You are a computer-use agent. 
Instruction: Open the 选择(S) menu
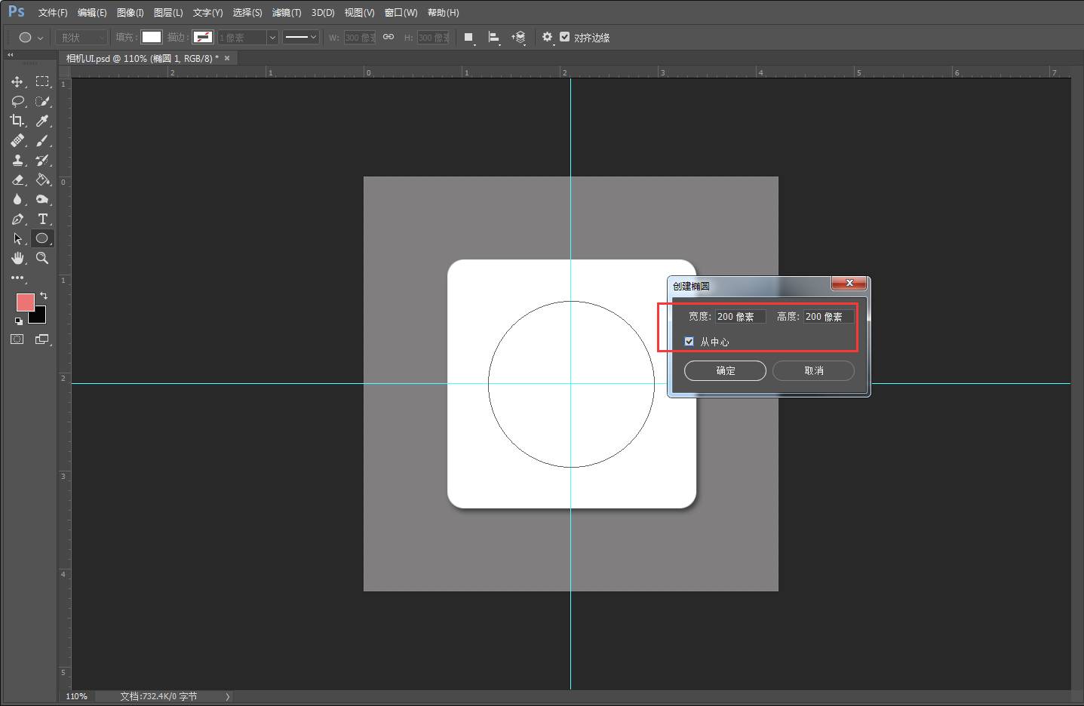[247, 13]
